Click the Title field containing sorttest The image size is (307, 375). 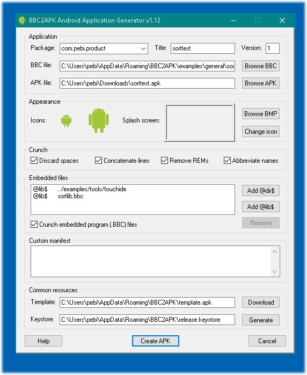click(203, 48)
